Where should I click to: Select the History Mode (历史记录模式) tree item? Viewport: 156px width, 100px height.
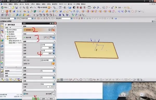[12, 30]
